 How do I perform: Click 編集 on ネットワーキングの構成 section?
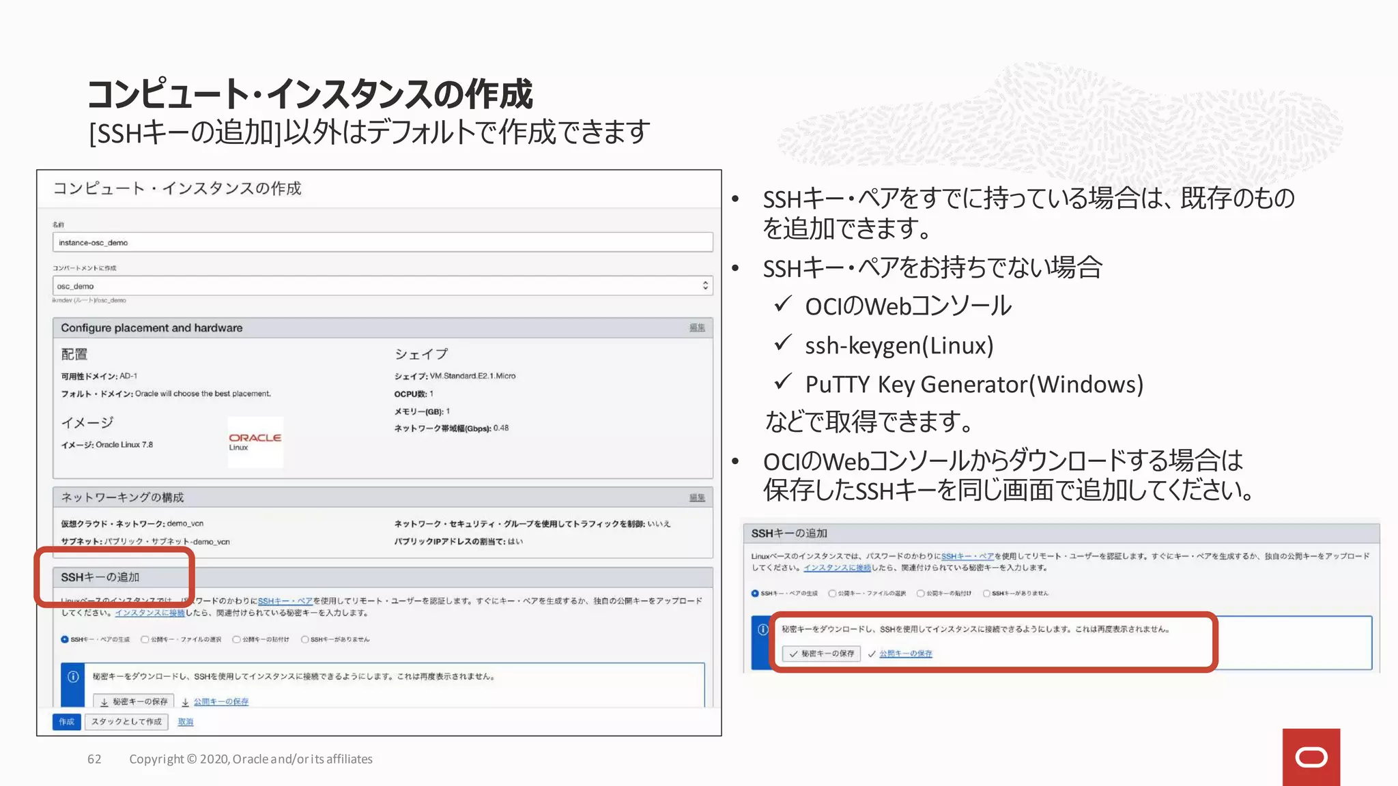click(x=696, y=497)
